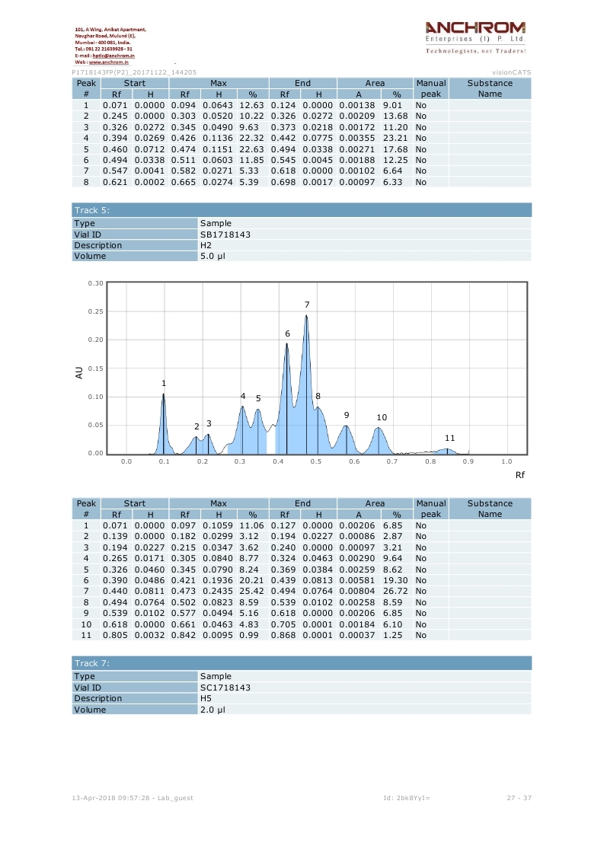Click peak 9 label in chart
The image size is (604, 855).
[x=347, y=415]
